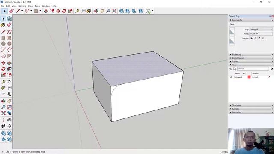Click in the Tags search field
Image resolution: width=274 pixels, height=154 pixels.
(x=253, y=69)
